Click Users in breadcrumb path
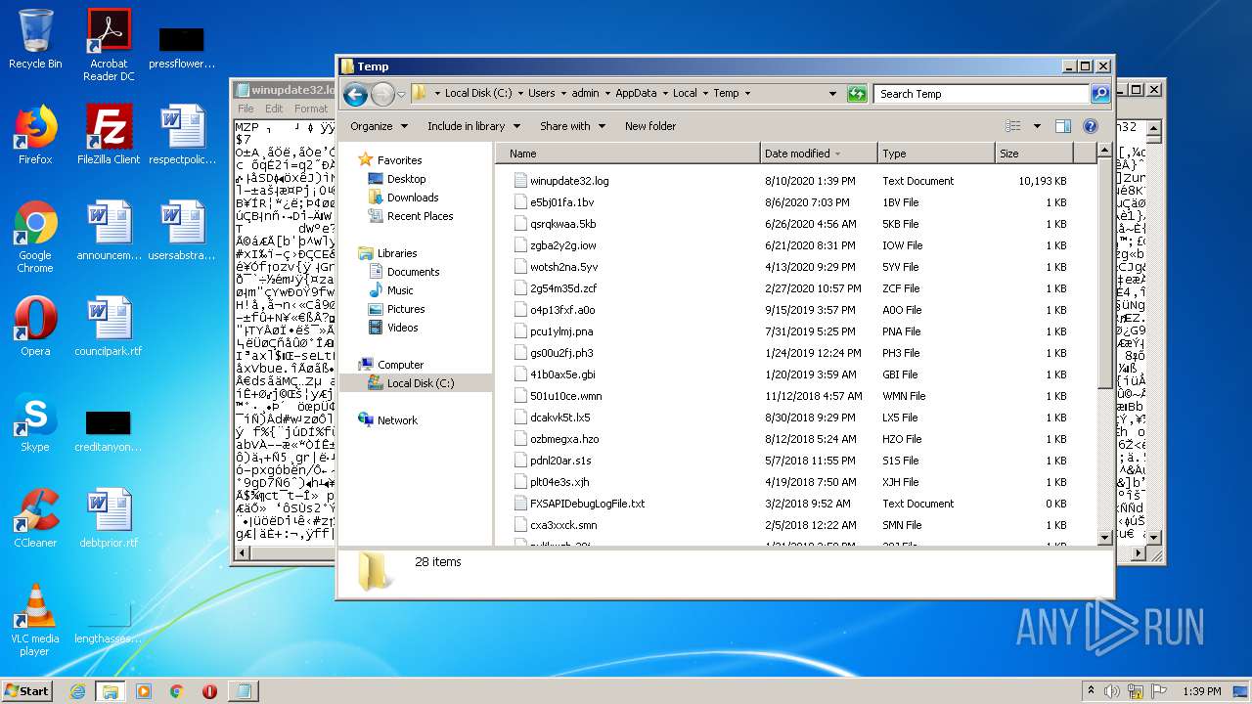The width and height of the screenshot is (1252, 704). point(541,94)
